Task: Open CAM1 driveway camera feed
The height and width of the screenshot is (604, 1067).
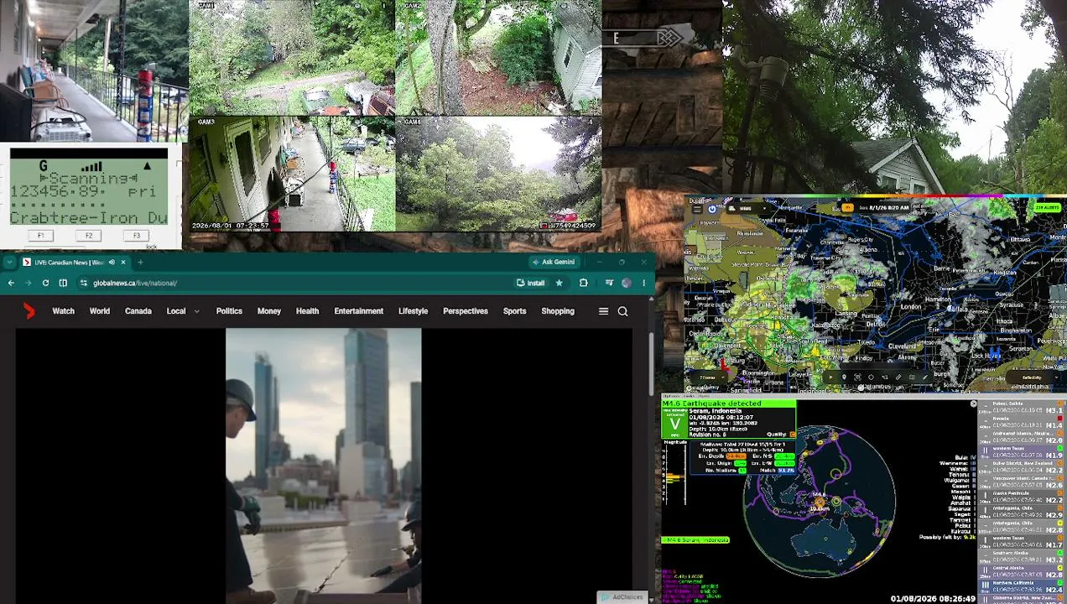Action: [291, 58]
